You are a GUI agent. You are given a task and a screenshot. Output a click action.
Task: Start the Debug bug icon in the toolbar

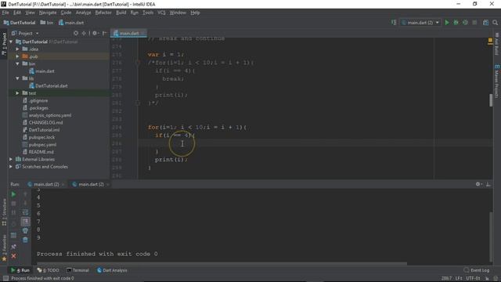[456, 23]
